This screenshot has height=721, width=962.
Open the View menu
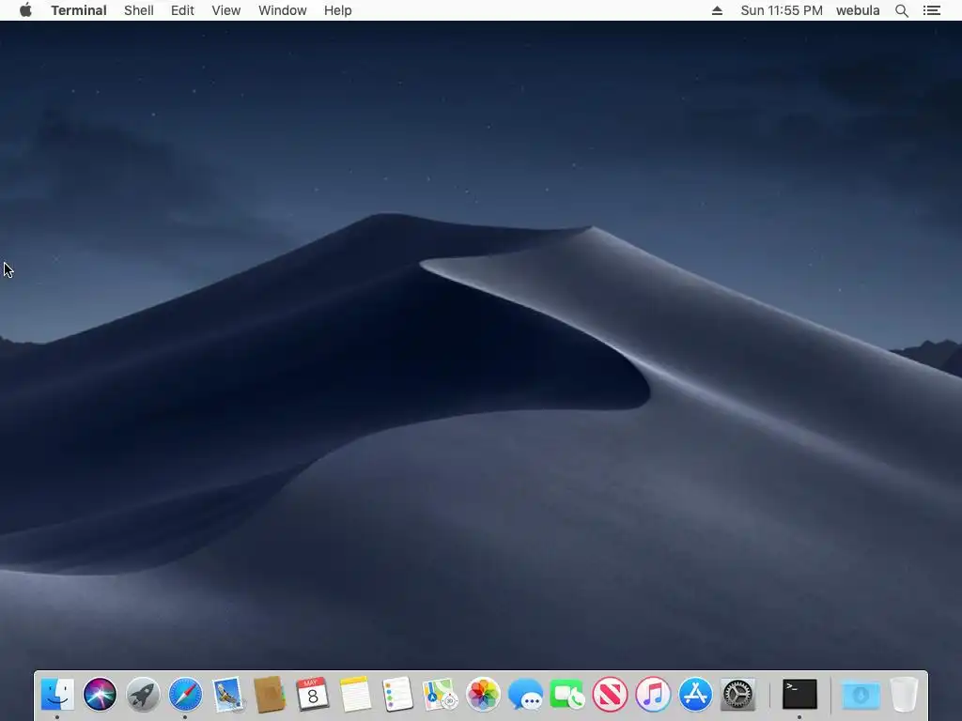[225, 10]
